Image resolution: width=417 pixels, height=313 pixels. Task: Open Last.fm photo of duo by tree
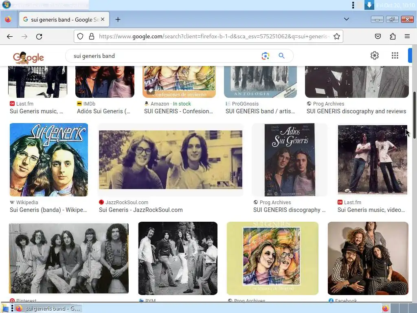[x=372, y=159]
